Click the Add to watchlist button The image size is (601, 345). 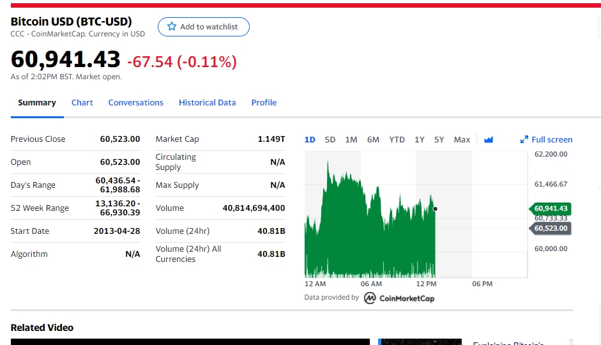(204, 27)
